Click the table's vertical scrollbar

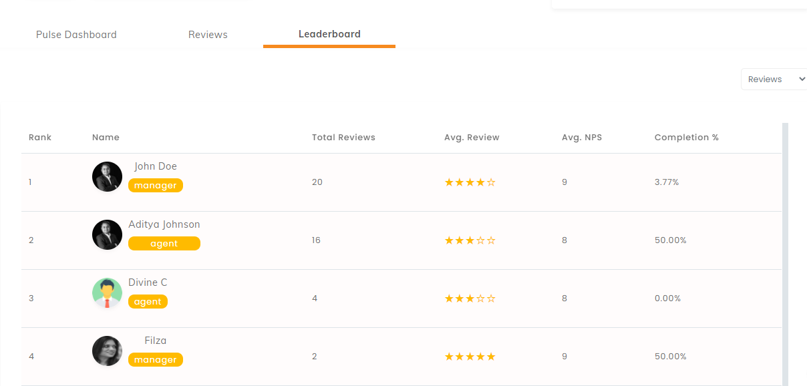click(785, 254)
